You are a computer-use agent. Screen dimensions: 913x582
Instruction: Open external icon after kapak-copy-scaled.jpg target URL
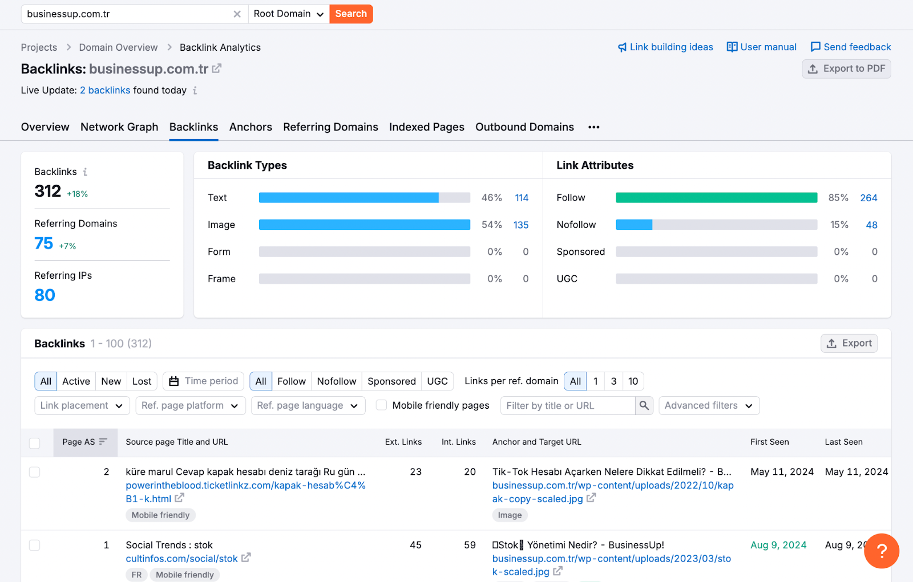pyautogui.click(x=591, y=498)
